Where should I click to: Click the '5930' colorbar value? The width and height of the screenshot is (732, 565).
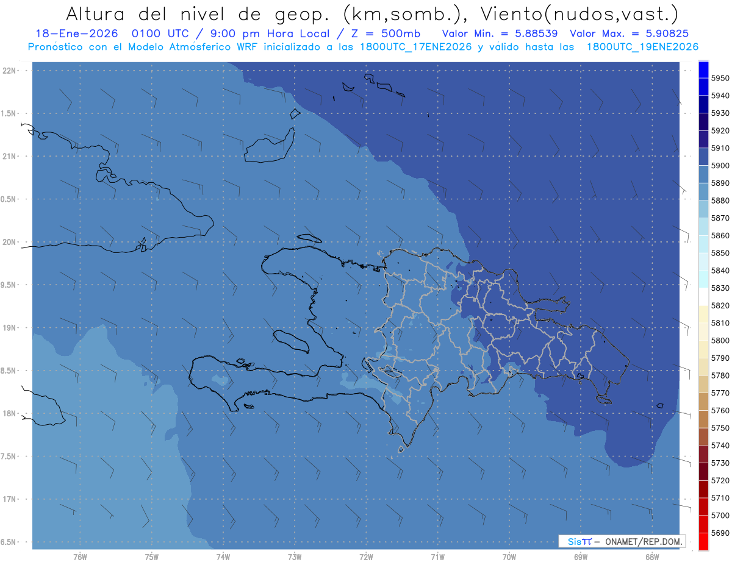pyautogui.click(x=720, y=113)
